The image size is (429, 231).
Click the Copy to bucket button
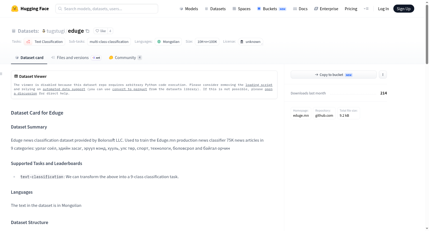click(x=334, y=75)
